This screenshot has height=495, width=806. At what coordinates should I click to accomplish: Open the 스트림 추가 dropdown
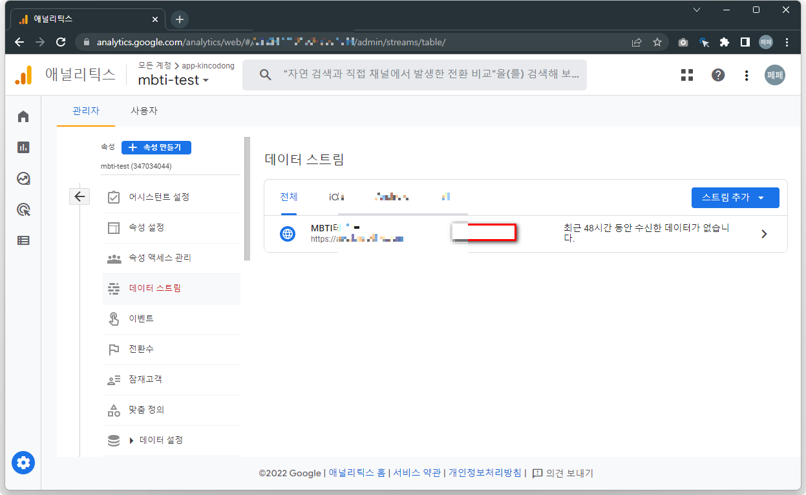tap(735, 198)
